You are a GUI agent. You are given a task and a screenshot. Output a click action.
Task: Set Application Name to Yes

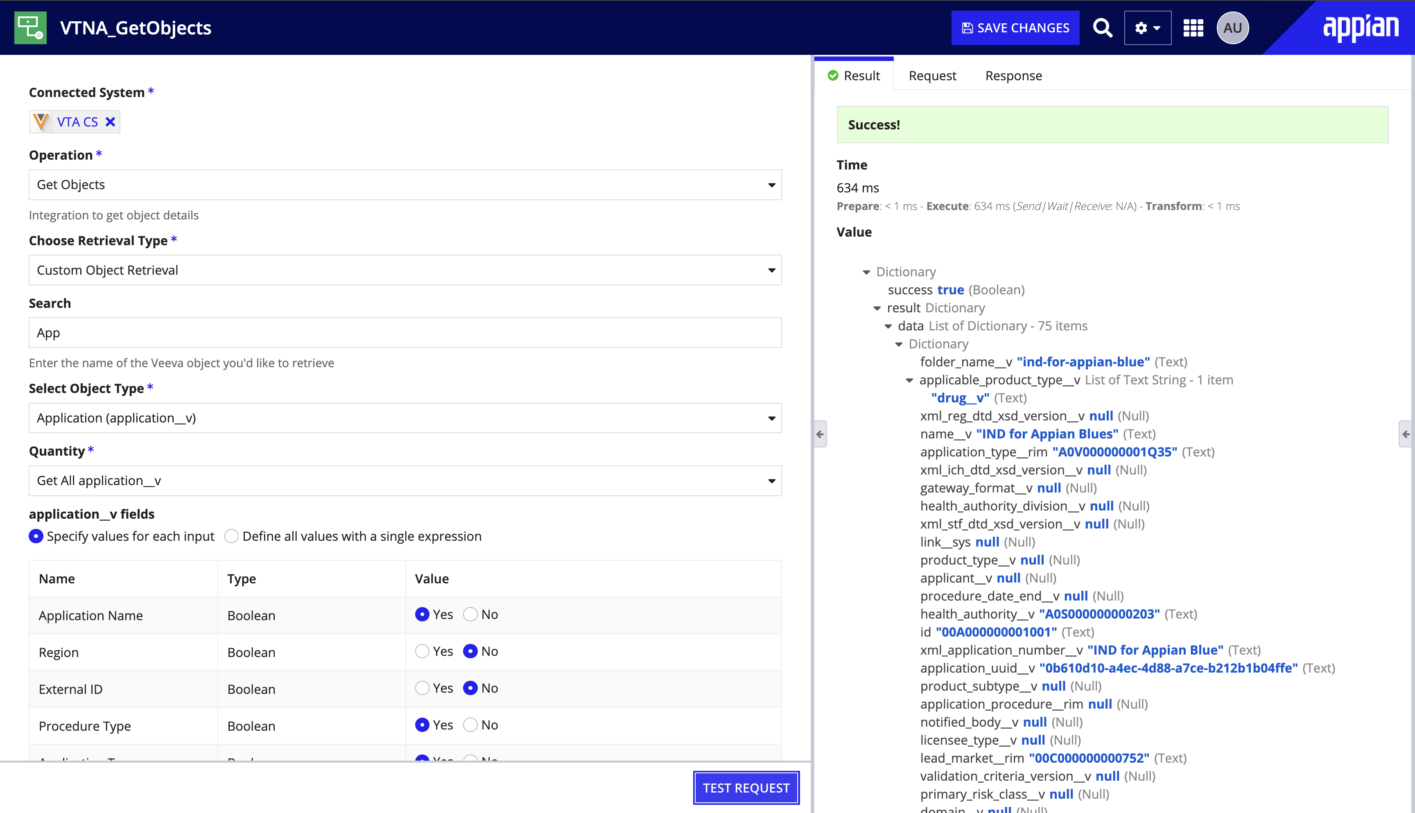[422, 614]
